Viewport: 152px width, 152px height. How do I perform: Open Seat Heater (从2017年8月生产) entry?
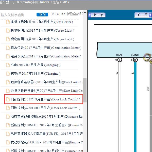pos(42,22)
